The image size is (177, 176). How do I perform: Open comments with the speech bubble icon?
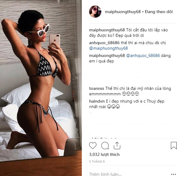[x=105, y=146]
